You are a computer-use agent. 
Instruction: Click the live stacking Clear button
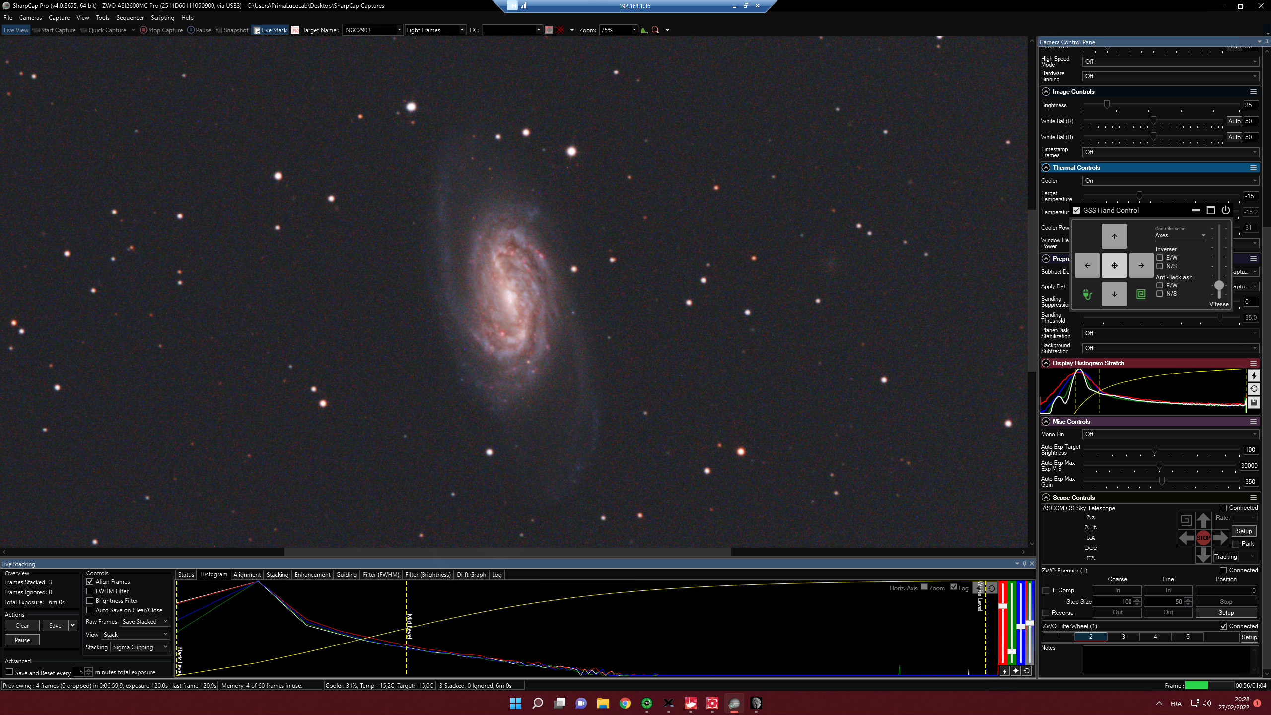(22, 626)
